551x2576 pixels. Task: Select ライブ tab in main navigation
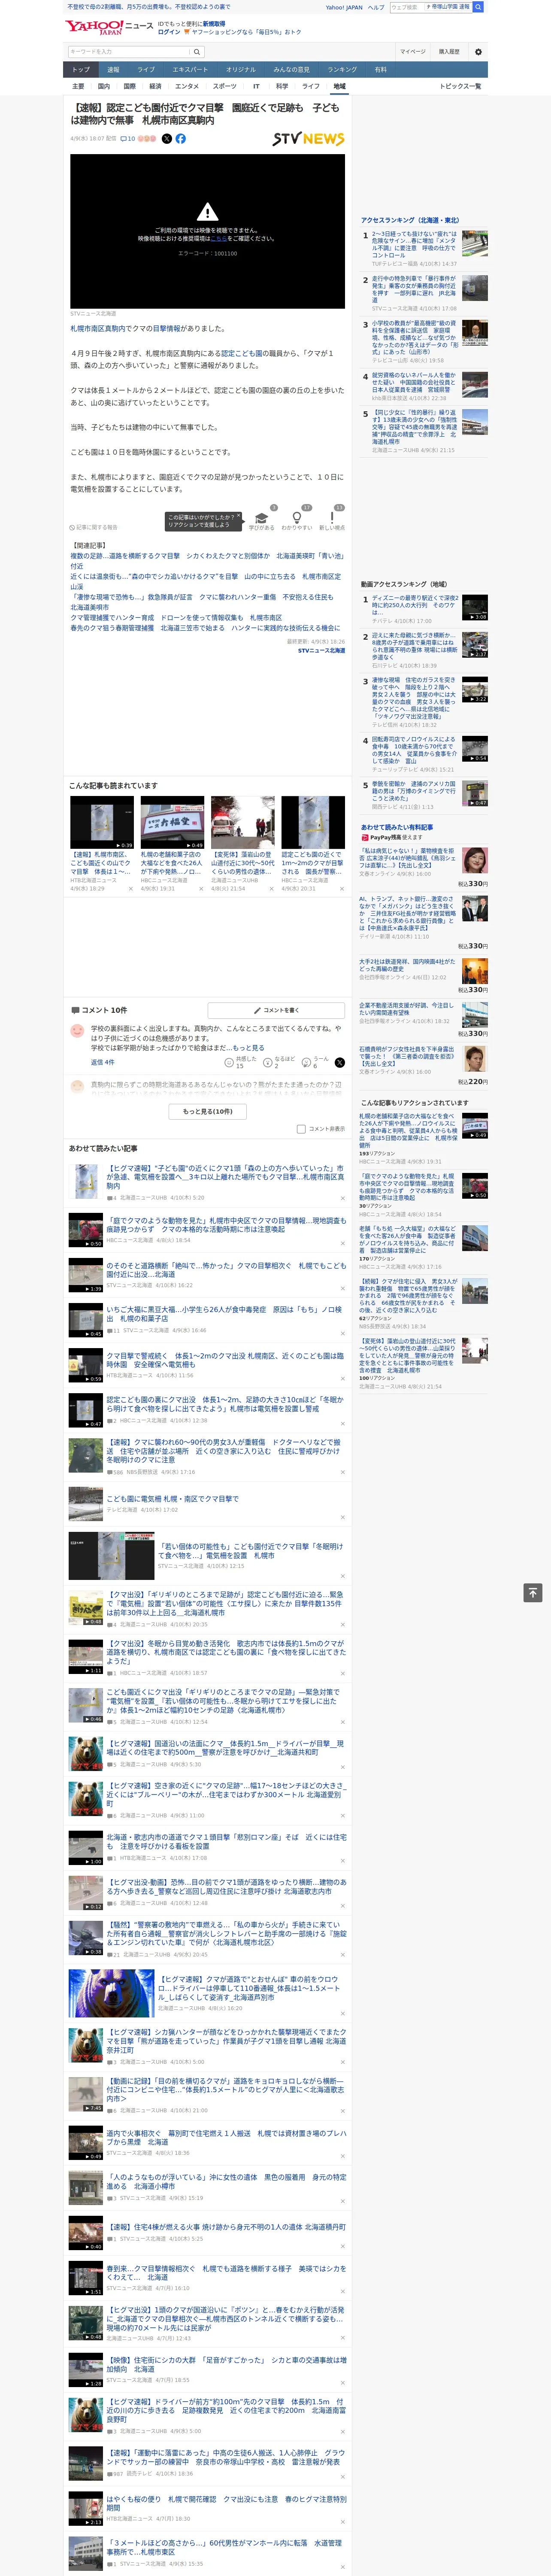pyautogui.click(x=146, y=70)
